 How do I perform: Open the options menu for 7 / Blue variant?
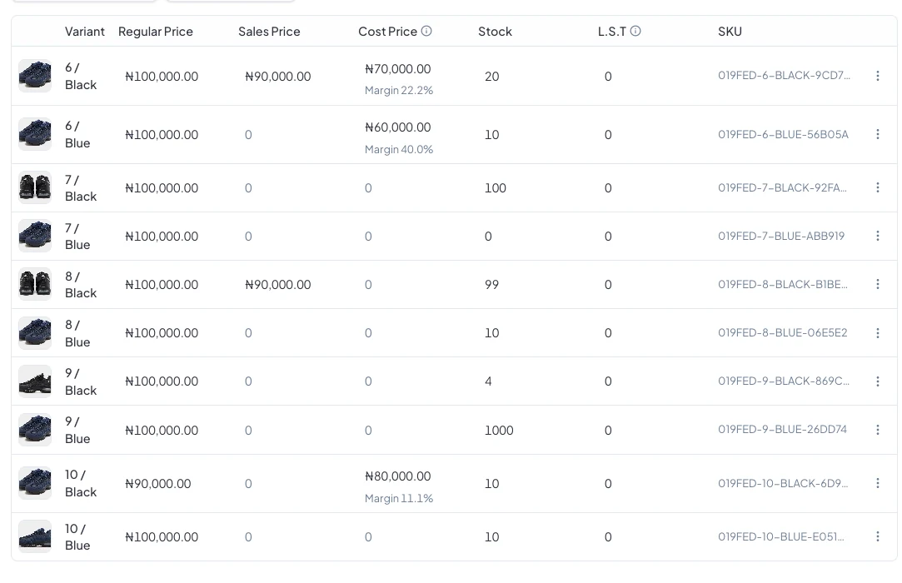pyautogui.click(x=877, y=236)
